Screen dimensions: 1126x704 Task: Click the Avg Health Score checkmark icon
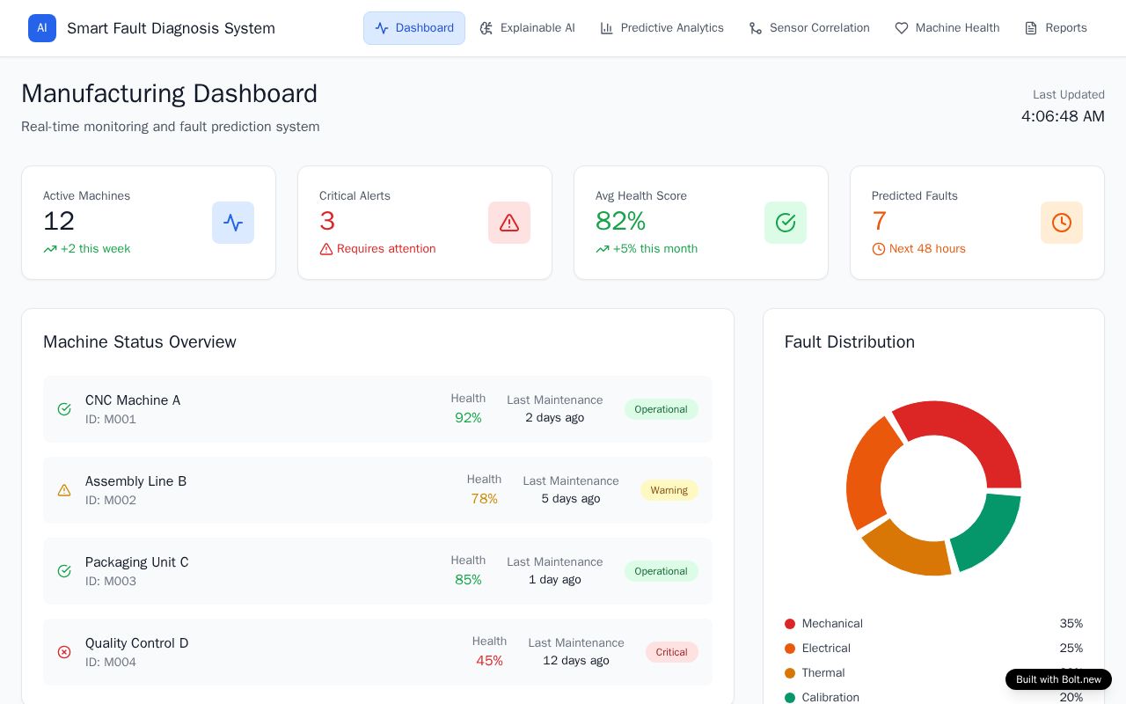(786, 223)
